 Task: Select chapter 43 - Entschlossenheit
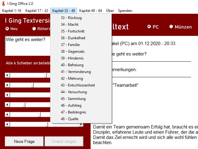coord(81,85)
